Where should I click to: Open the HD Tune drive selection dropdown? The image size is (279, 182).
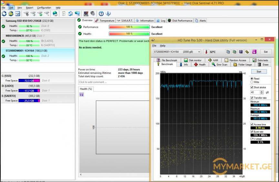click(177, 52)
